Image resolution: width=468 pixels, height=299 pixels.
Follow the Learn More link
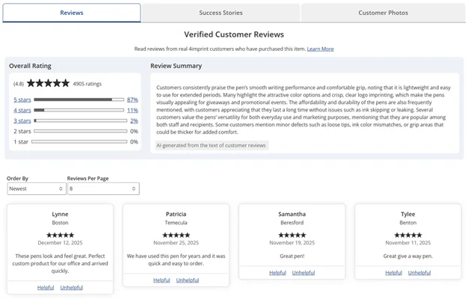pyautogui.click(x=320, y=49)
